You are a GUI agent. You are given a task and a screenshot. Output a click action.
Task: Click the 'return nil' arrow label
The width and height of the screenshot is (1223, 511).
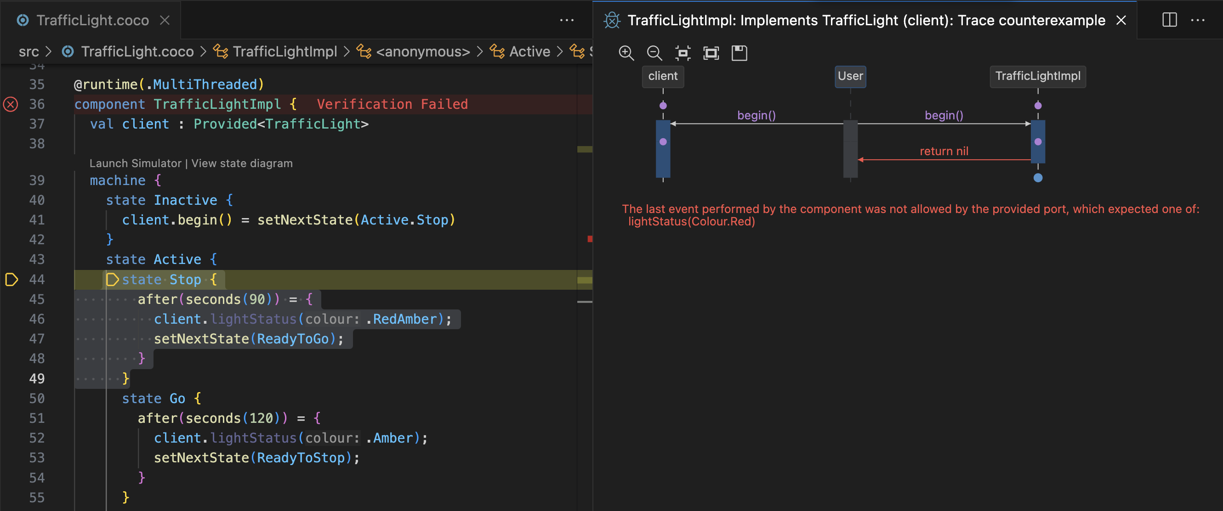(x=944, y=152)
